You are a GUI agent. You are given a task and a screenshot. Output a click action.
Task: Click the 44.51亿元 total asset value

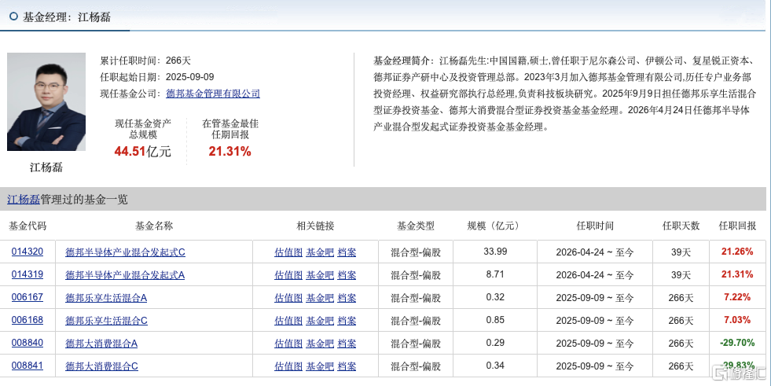pos(142,152)
